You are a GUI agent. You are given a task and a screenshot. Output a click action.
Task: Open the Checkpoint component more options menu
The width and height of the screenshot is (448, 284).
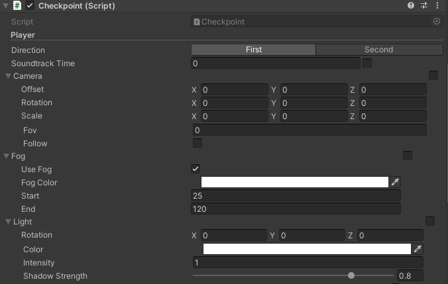(437, 6)
